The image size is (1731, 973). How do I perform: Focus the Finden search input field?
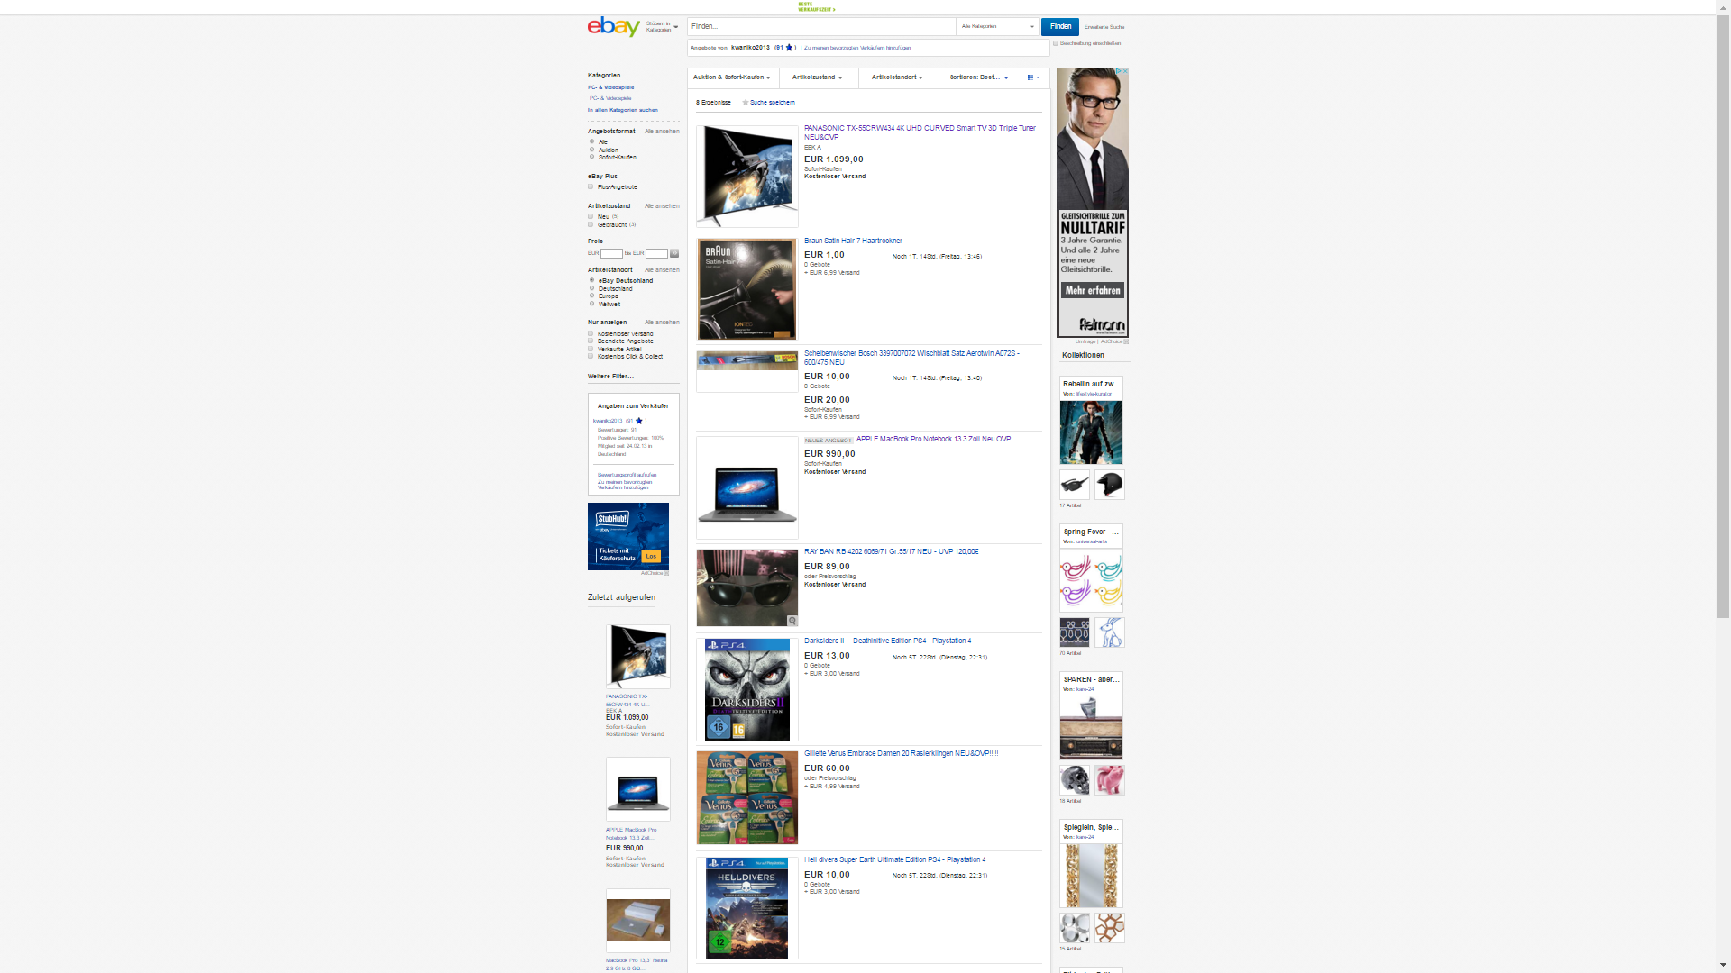tap(820, 26)
